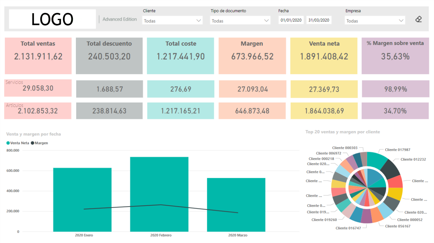Viewport: 434px width, 243px height.
Task: Toggle the Margen legend marker
Action: pyautogui.click(x=32, y=143)
